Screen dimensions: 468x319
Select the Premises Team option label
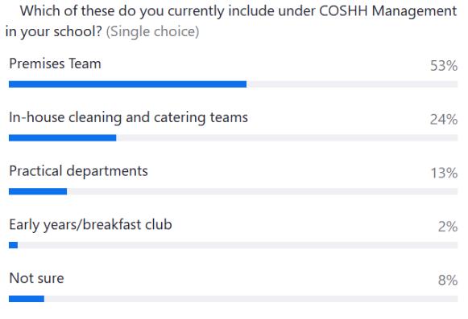[x=56, y=63]
